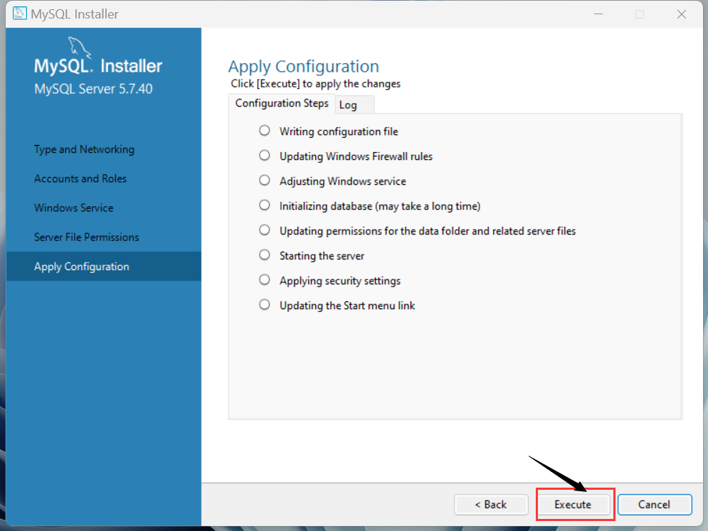Click the Execute button
Image resolution: width=708 pixels, height=531 pixels.
(x=574, y=504)
